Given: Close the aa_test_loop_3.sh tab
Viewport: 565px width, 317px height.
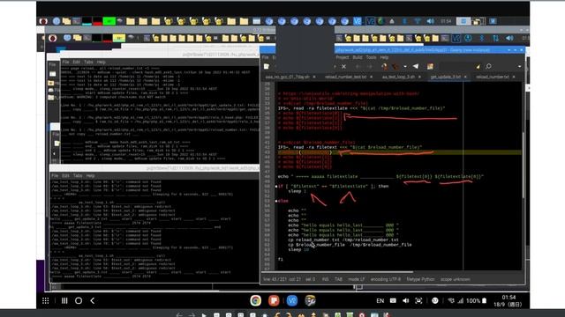Looking at the screenshot, I should (419, 77).
